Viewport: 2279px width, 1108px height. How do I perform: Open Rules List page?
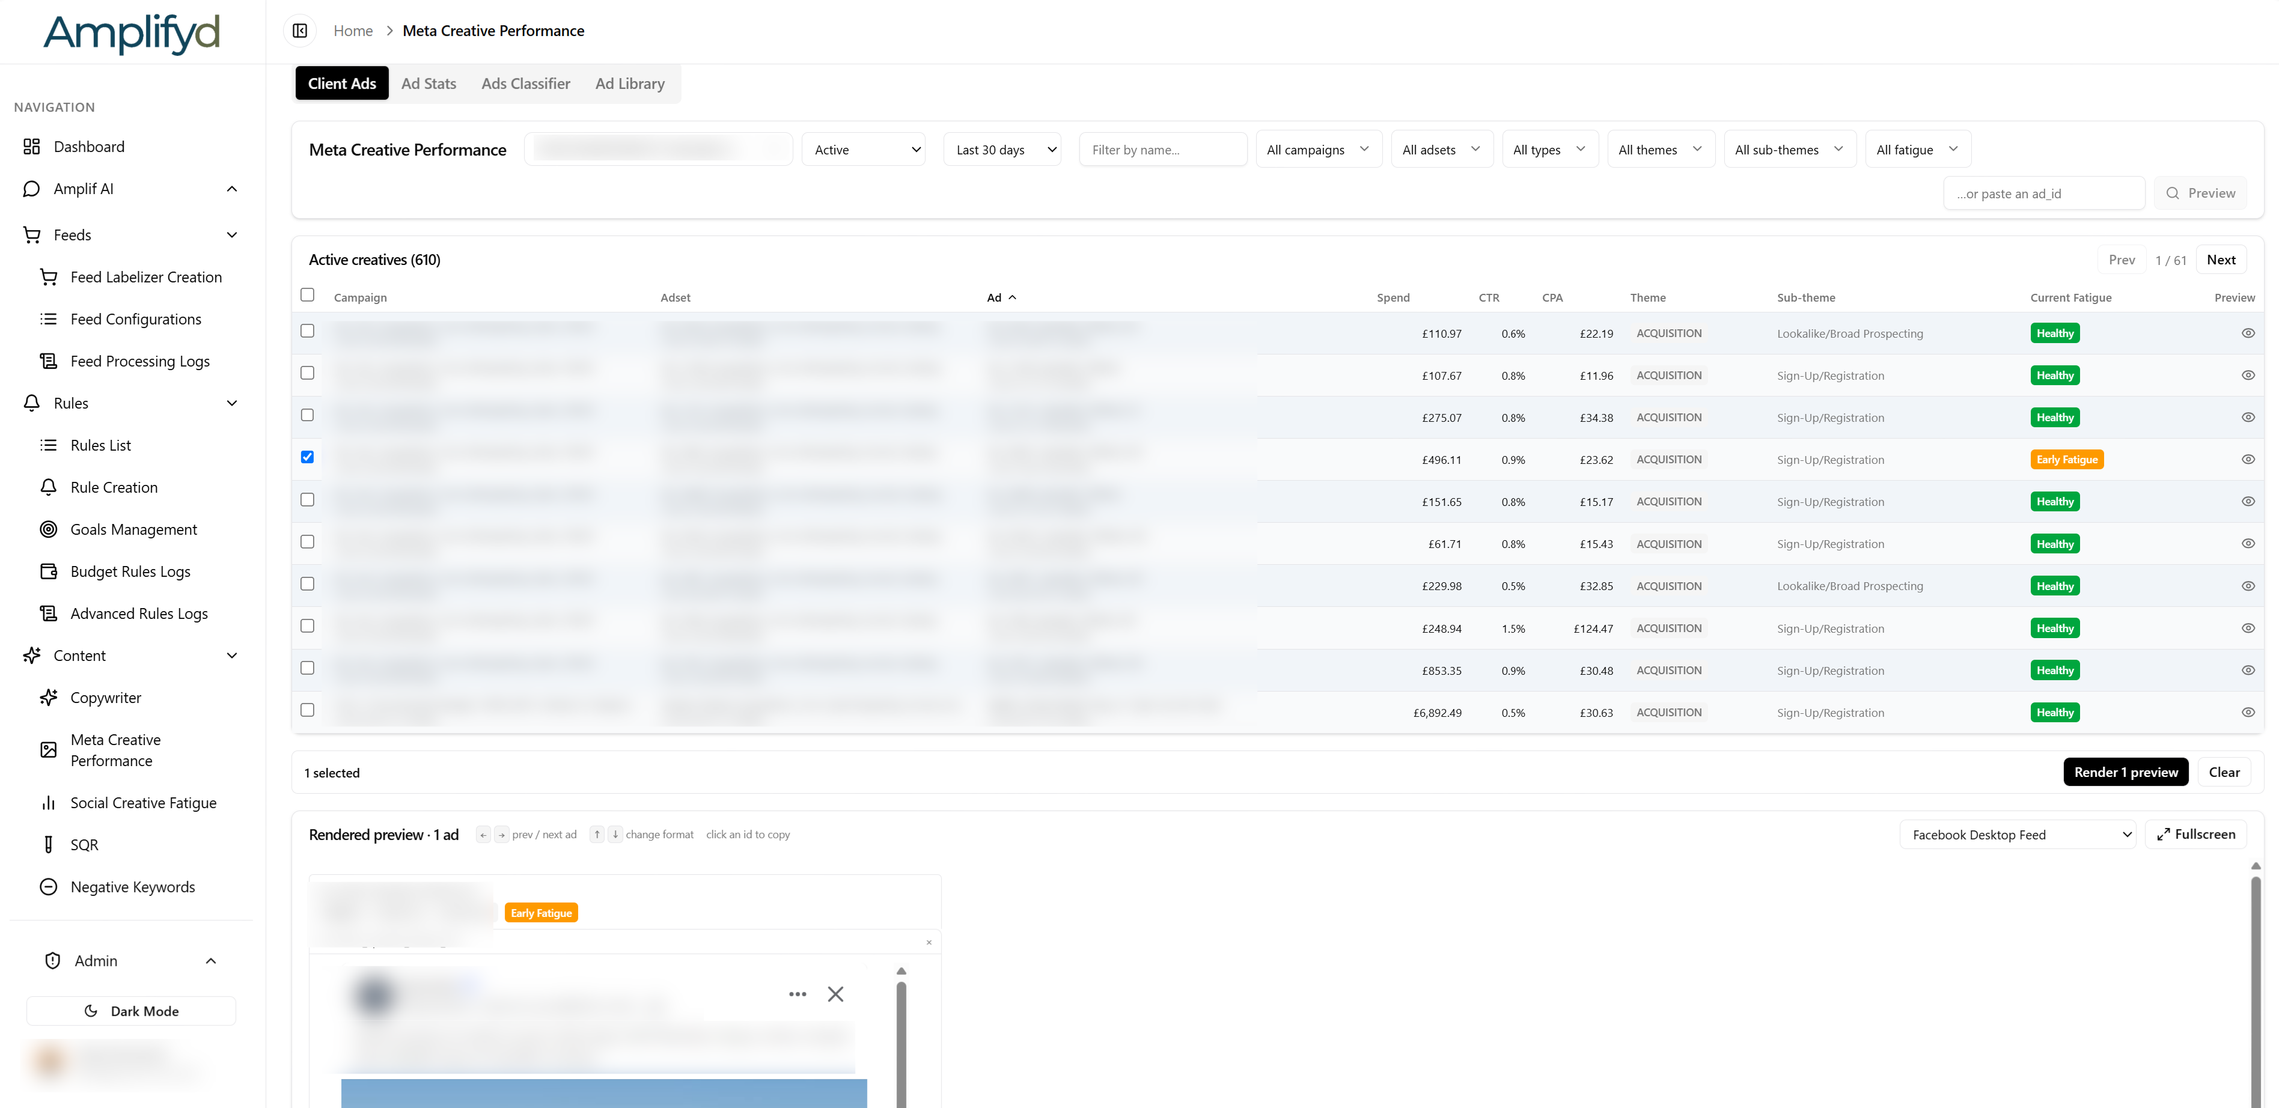pos(100,445)
